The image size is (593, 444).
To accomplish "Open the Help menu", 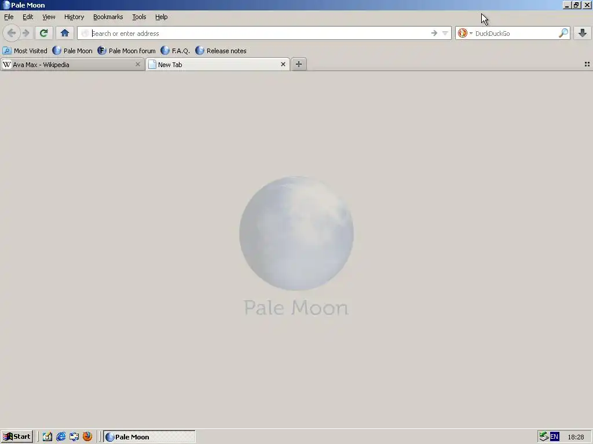I will click(x=162, y=17).
